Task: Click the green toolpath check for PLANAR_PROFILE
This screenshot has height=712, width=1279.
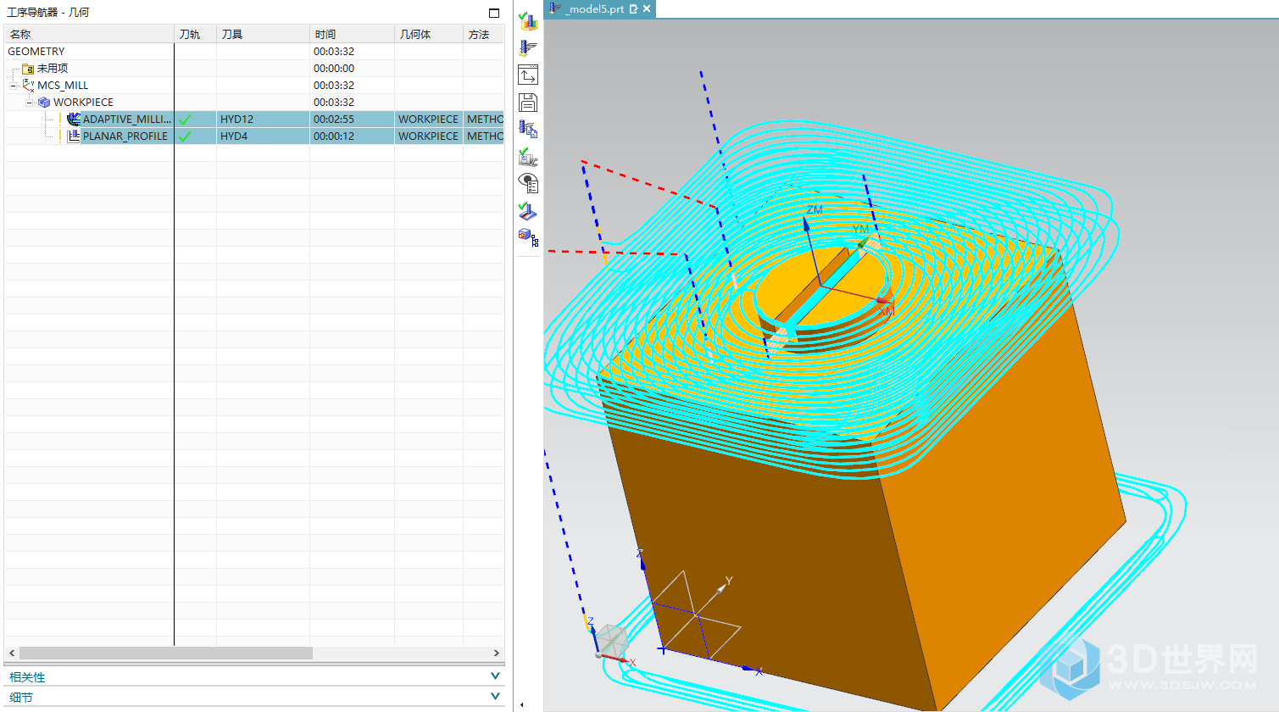Action: coord(185,136)
